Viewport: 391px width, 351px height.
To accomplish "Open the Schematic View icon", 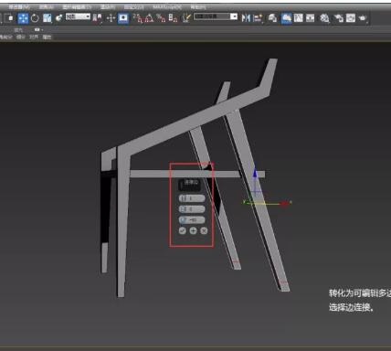I will pyautogui.click(x=311, y=18).
